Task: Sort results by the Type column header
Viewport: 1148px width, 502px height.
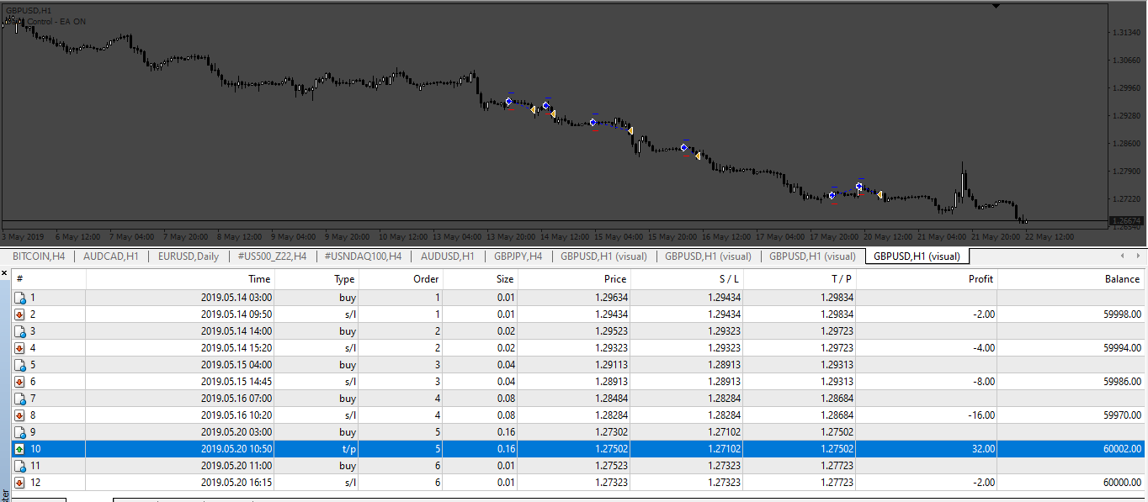Action: tap(316, 279)
